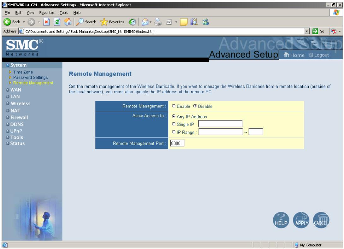Open the View menu
The width and height of the screenshot is (344, 249).
click(x=30, y=13)
